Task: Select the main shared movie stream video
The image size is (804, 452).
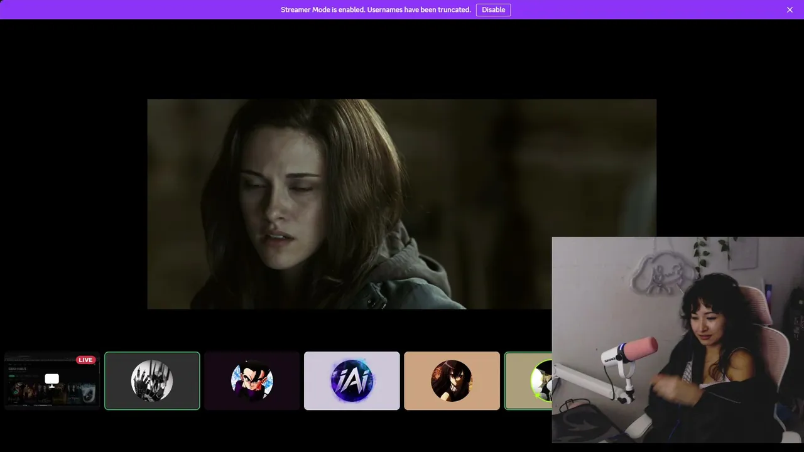Action: coord(401,204)
